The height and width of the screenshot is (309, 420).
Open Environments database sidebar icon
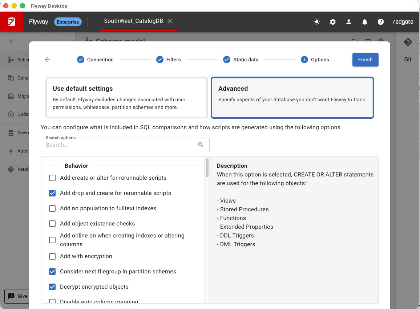(x=11, y=133)
